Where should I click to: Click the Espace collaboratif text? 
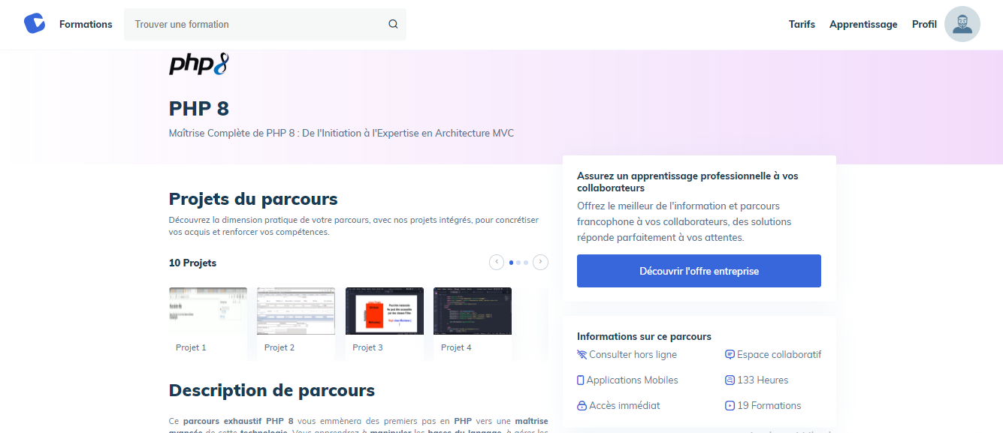pyautogui.click(x=779, y=355)
